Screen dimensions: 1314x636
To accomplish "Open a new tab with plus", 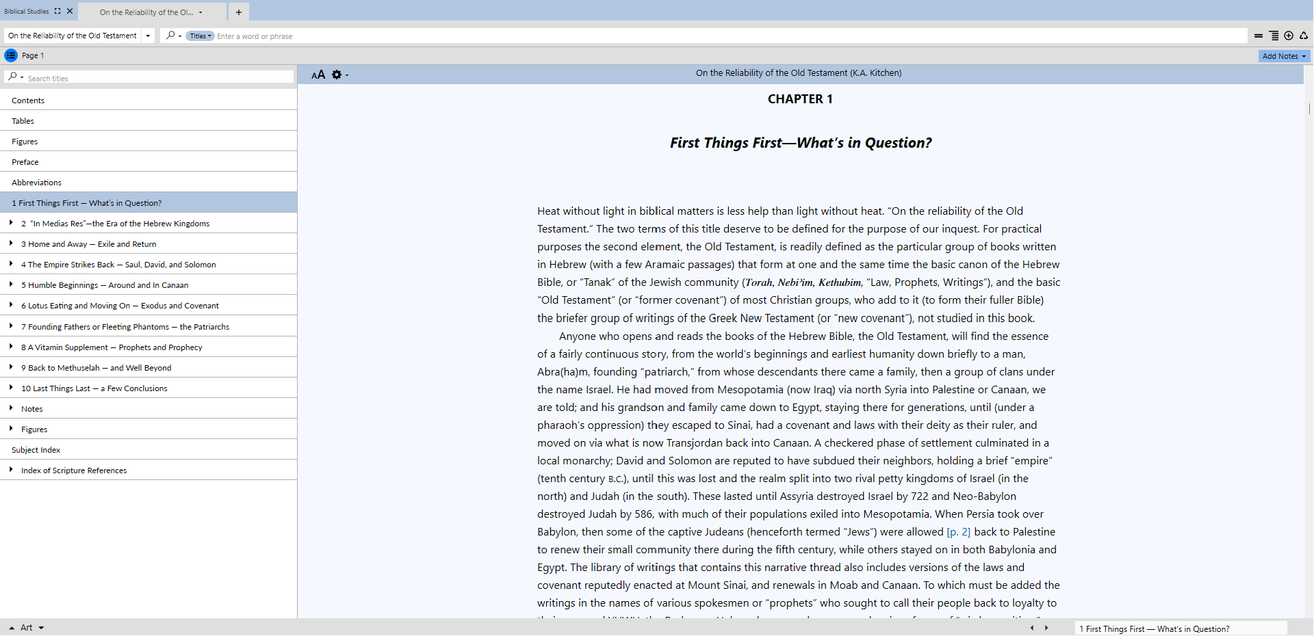I will coord(239,12).
